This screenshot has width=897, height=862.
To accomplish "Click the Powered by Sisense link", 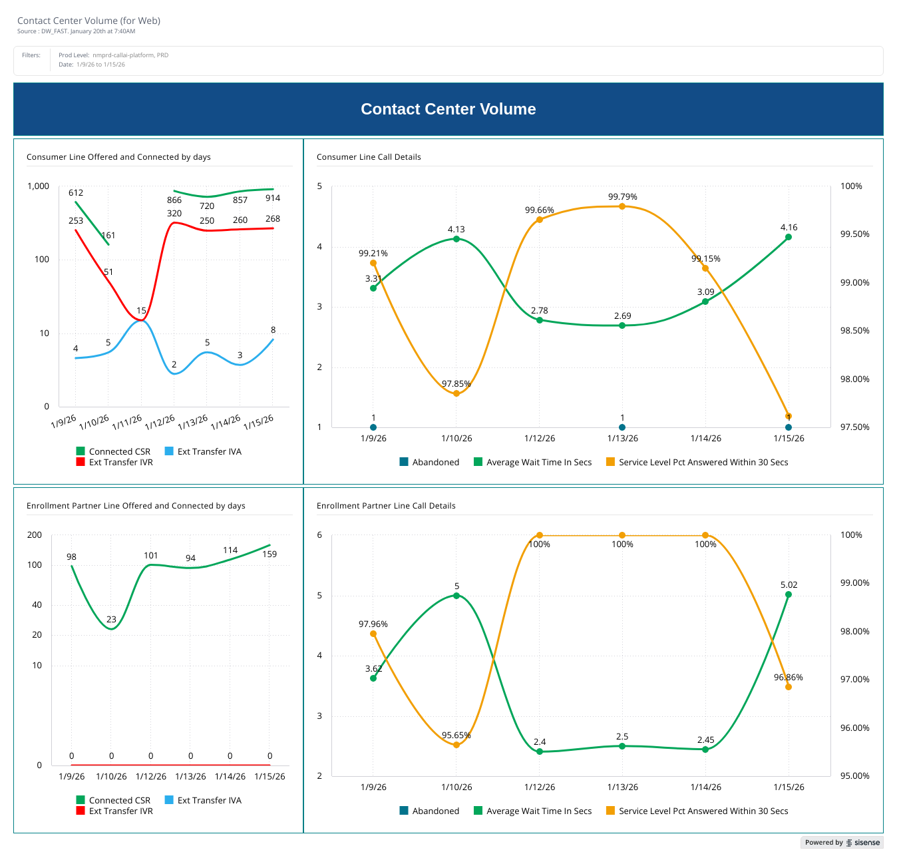I will (x=842, y=843).
